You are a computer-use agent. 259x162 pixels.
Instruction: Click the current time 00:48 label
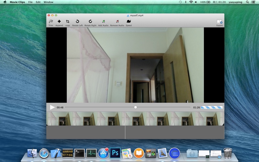point(60,108)
